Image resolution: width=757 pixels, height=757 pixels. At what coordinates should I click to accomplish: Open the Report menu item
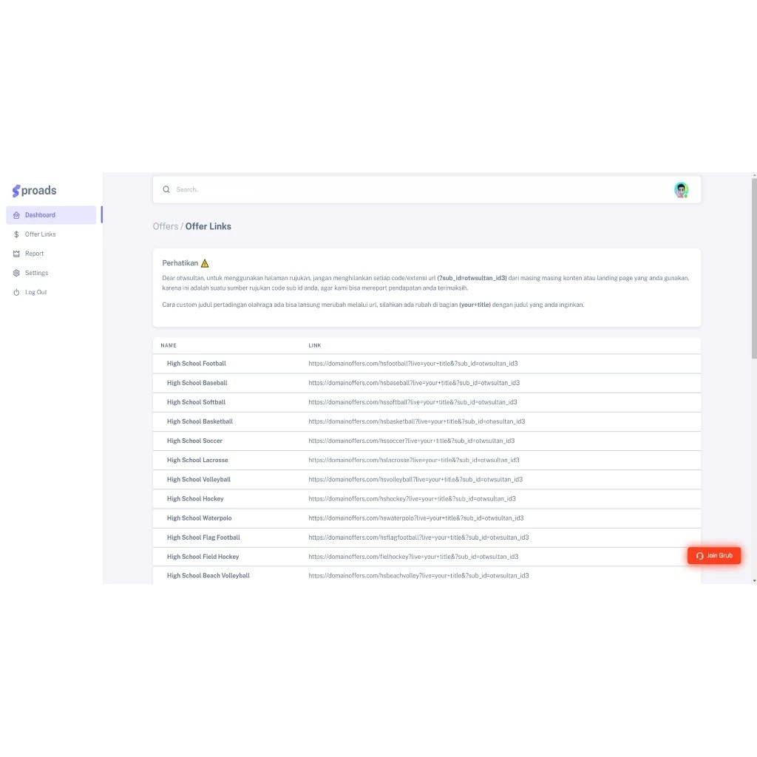(x=34, y=254)
